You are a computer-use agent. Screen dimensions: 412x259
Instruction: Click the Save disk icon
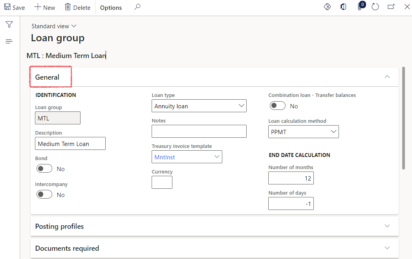pos(7,7)
